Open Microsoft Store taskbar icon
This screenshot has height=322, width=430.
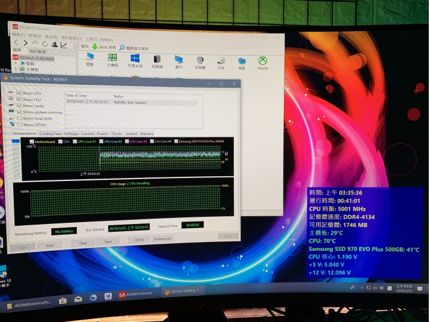point(63,300)
